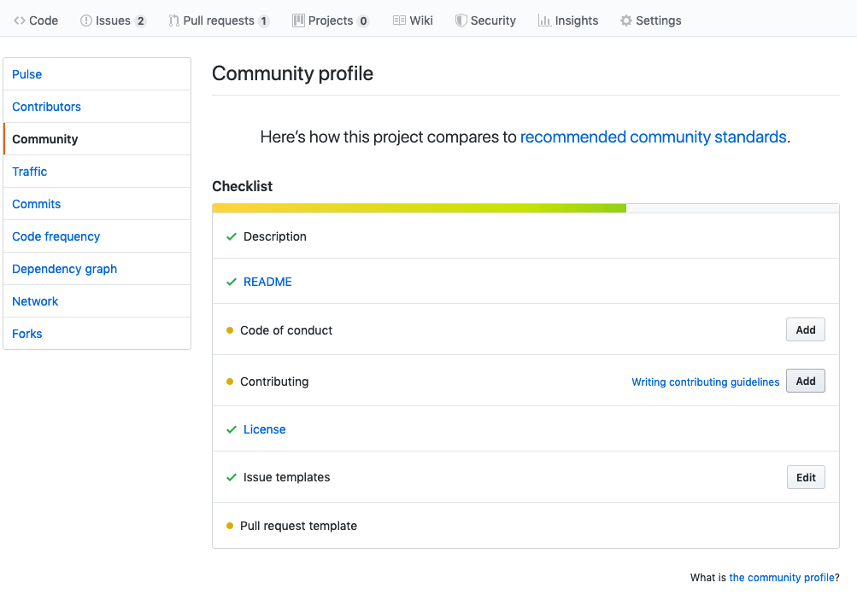Click the yellow dot beside Code of conduct

230,330
